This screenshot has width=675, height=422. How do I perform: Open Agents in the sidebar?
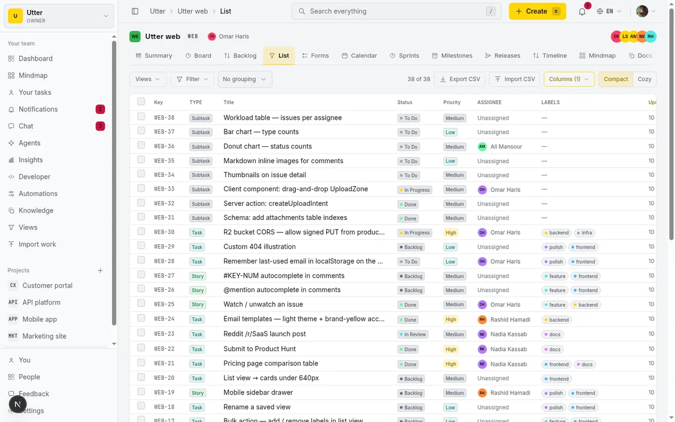coord(58,143)
